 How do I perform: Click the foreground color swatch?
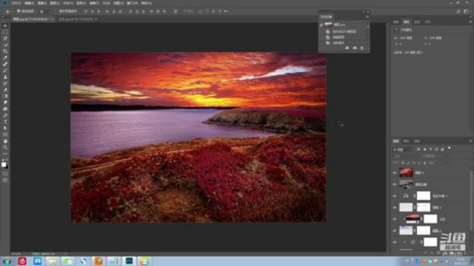4,164
